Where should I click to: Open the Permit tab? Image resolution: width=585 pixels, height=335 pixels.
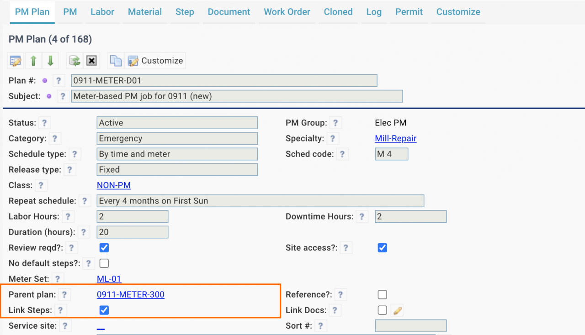409,12
